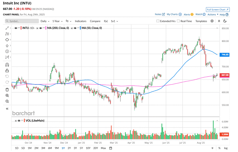238x152 pixels.
Task: Open the 1x1 grid layout dropdown
Action: click(114, 21)
